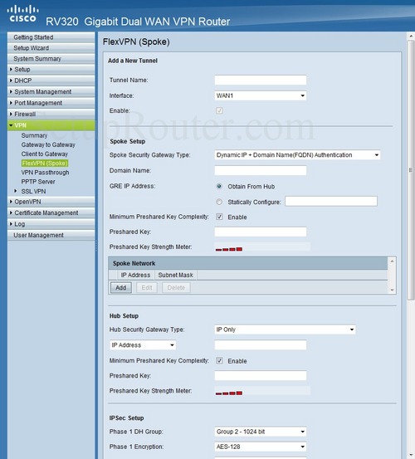Open the Interface WAN1 dropdown

point(260,95)
